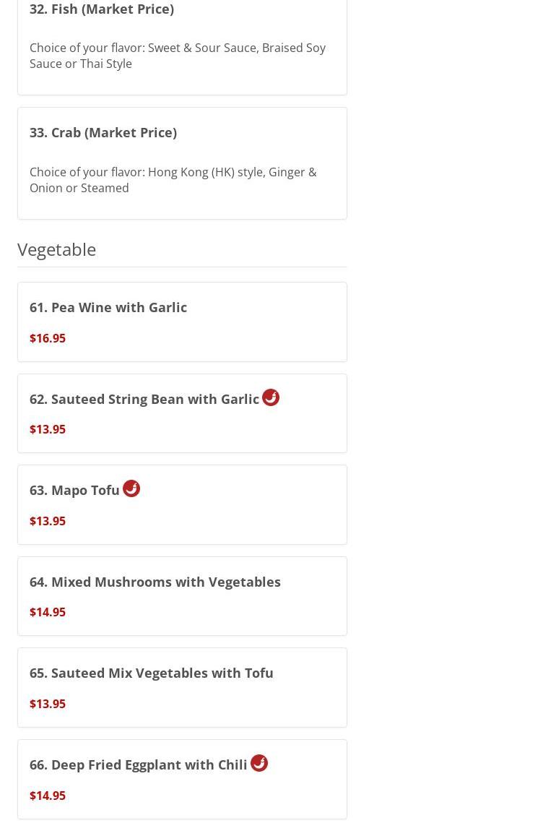Viewport: 556px width, 823px height.
Task: Pick 65. Sauteed Mix Vegetables with Tofu
Action: click(x=152, y=673)
